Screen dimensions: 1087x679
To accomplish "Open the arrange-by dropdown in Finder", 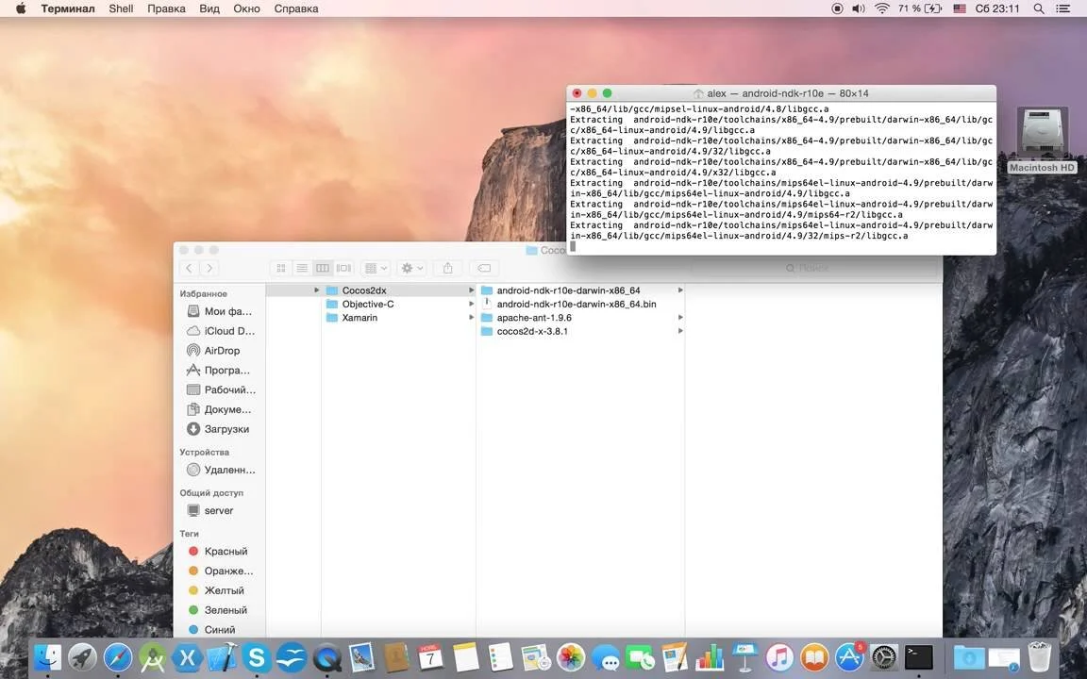I will [x=376, y=268].
